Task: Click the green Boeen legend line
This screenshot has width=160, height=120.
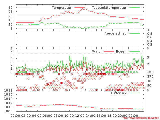Action: coord(134,51)
